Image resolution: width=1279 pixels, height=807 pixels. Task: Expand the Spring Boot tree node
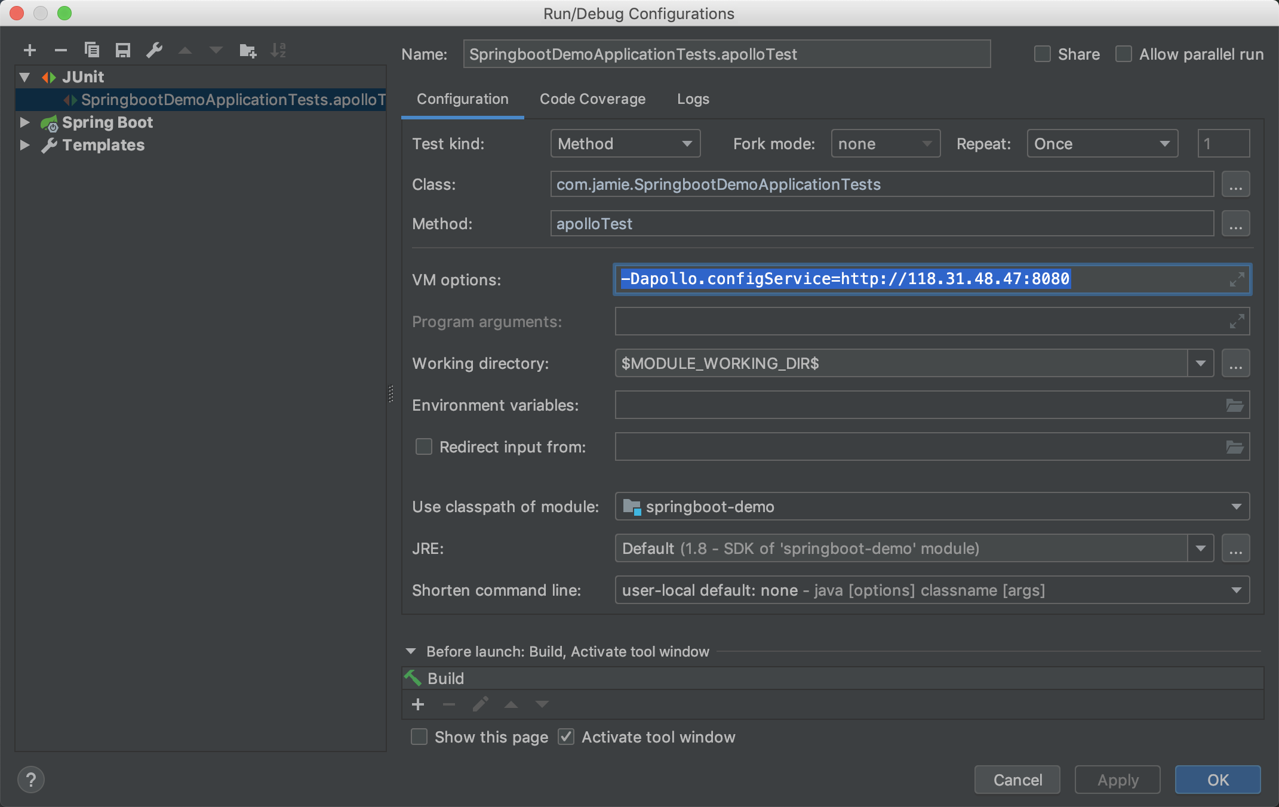24,122
